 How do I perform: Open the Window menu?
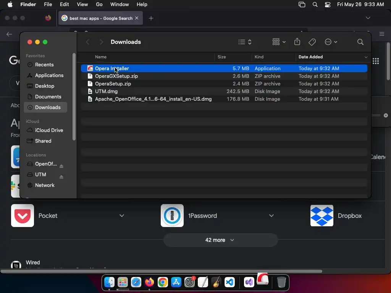pos(120,5)
